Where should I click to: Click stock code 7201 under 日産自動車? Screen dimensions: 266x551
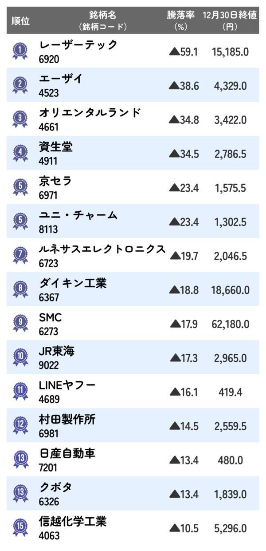pyautogui.click(x=48, y=468)
